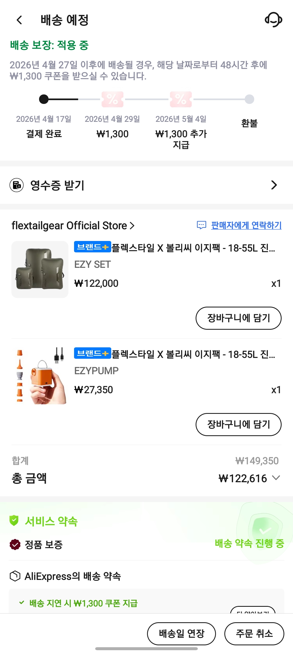Tap the second coupon icon on timeline
This screenshot has width=293, height=654.
click(181, 99)
